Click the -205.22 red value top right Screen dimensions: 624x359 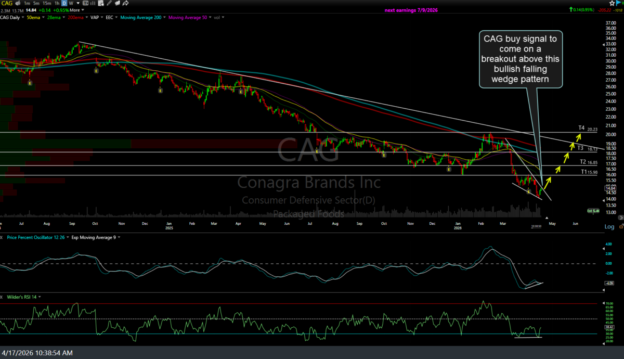click(x=604, y=10)
